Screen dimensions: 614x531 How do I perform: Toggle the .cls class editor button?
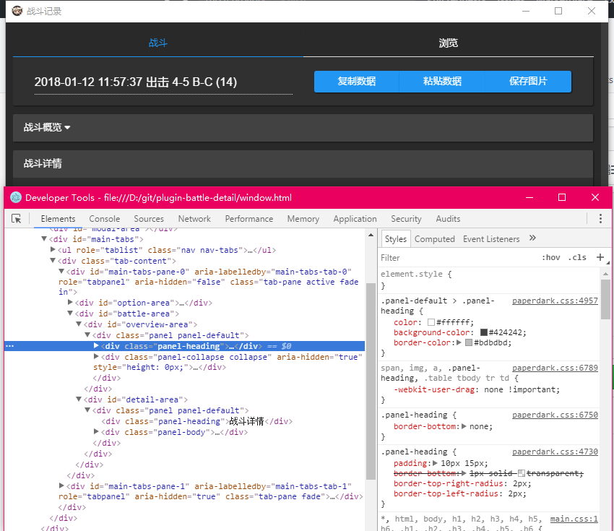pyautogui.click(x=577, y=257)
